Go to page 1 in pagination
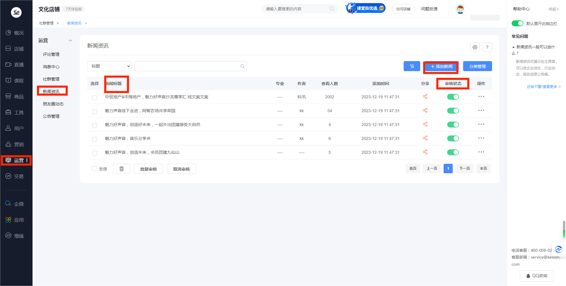 pyautogui.click(x=448, y=169)
